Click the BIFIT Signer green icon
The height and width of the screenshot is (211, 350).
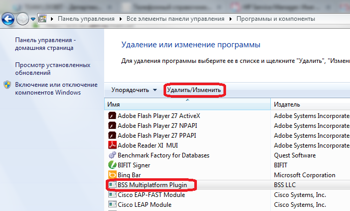coord(112,165)
